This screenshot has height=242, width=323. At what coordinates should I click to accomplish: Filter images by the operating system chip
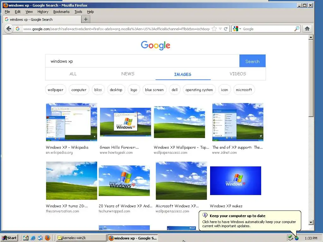tap(199, 90)
